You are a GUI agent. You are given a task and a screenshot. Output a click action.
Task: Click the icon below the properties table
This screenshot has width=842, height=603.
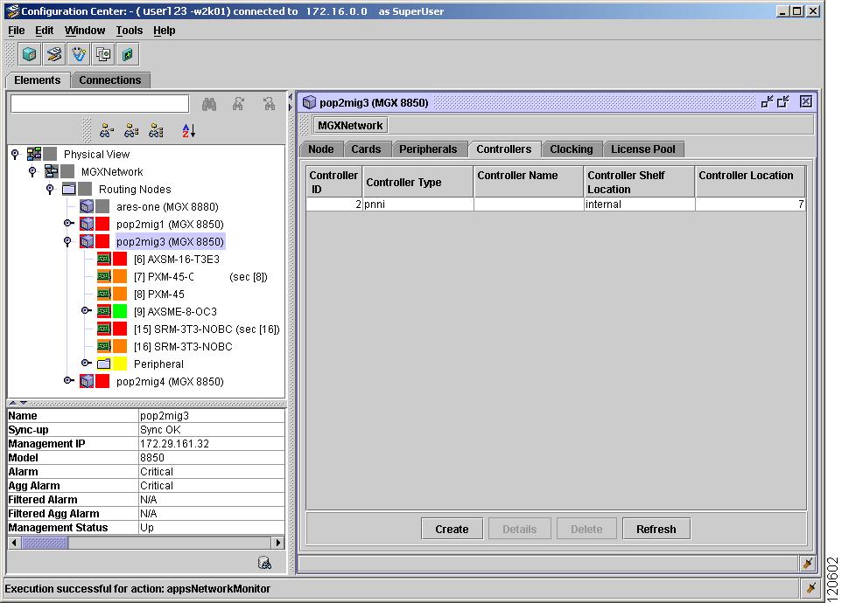[264, 562]
